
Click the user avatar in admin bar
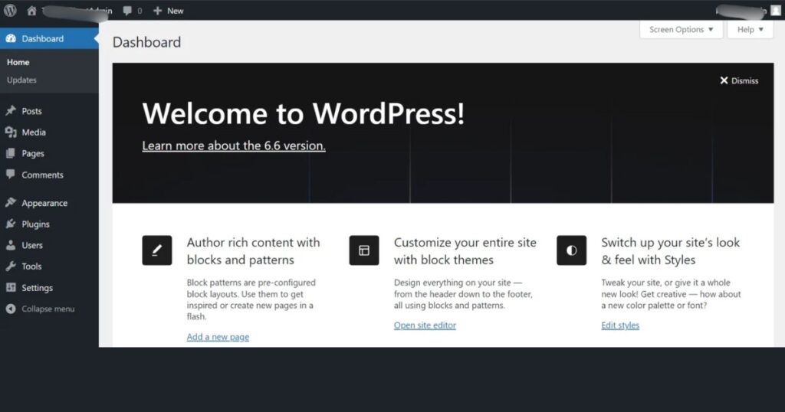point(775,11)
